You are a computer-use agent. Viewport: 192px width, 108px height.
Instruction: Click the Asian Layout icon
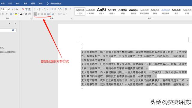[59, 9]
